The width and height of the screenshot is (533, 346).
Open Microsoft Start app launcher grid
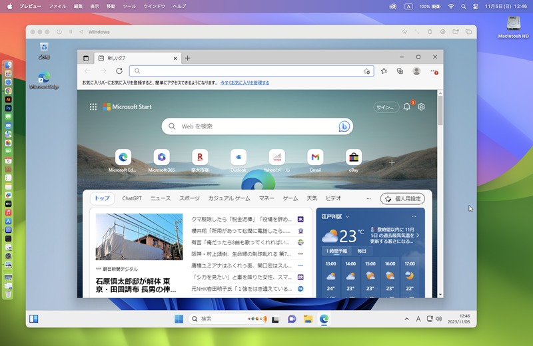[x=93, y=107]
